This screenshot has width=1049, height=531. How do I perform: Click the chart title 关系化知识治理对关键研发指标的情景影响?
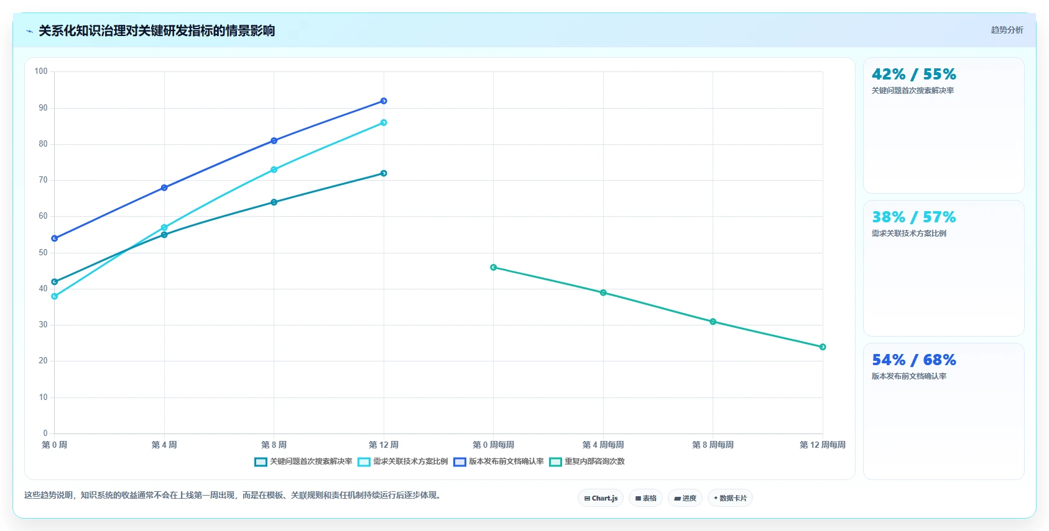click(x=157, y=31)
